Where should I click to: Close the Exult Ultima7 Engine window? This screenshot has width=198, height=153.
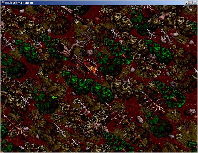[195, 3]
